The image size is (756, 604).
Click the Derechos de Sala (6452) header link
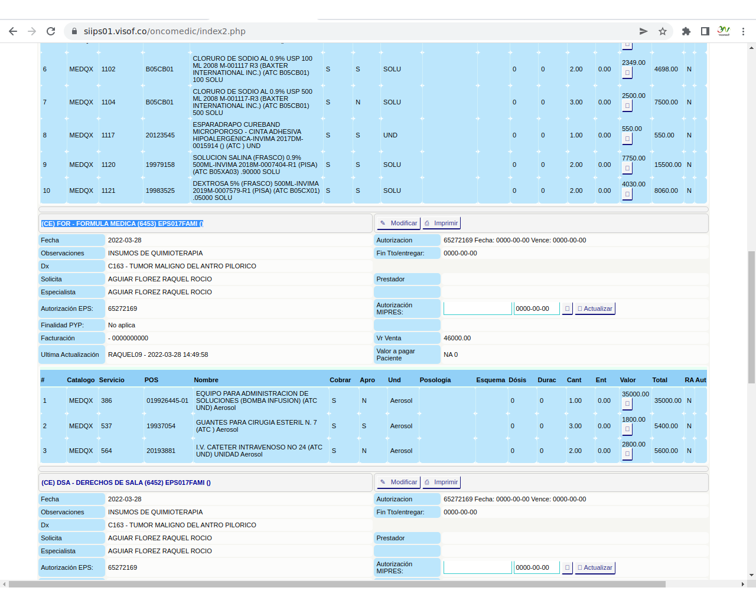(x=126, y=482)
